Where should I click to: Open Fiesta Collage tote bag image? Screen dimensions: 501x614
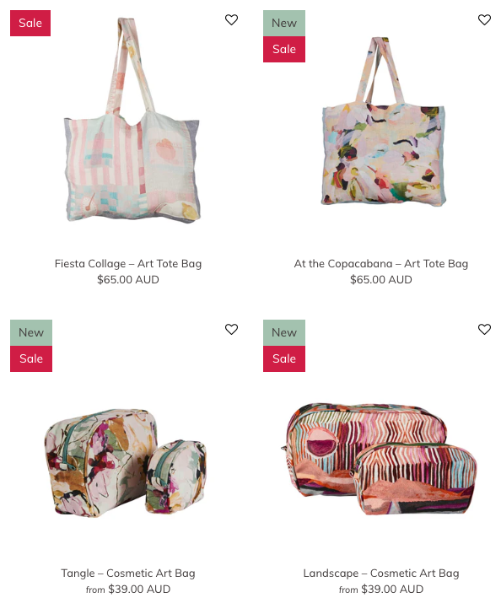click(132, 120)
